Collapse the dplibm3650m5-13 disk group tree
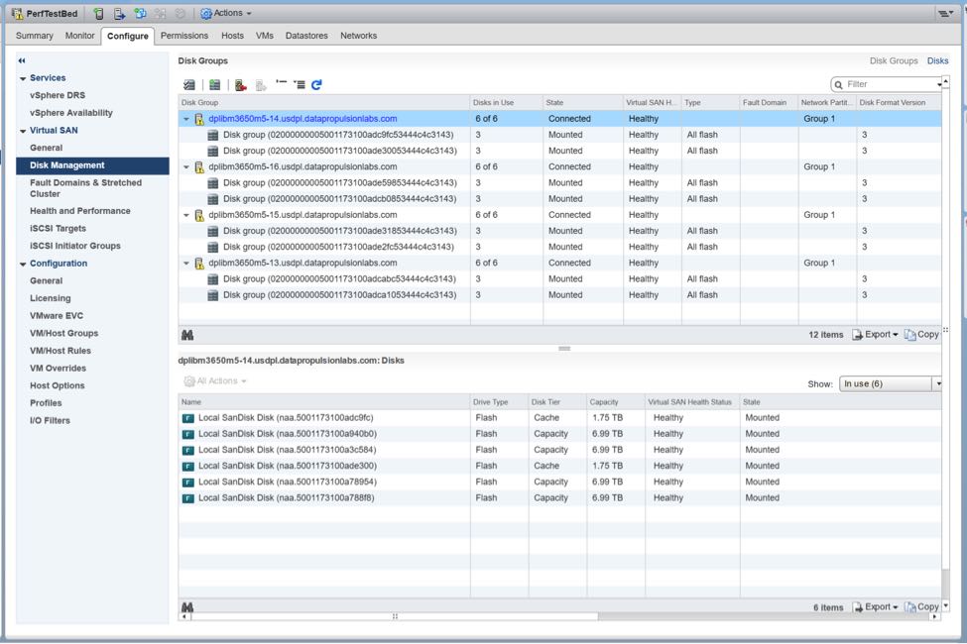The image size is (967, 644). pos(184,263)
